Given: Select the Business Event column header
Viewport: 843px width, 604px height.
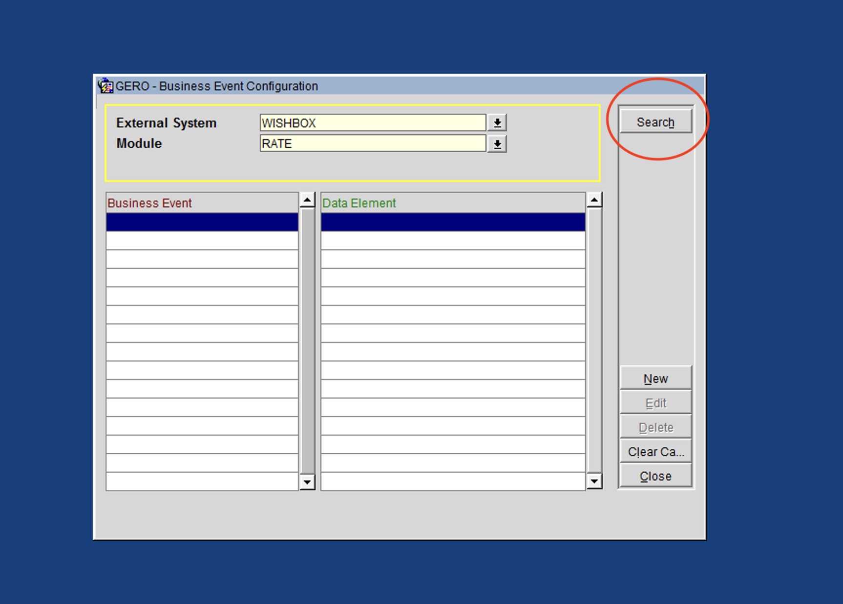Looking at the screenshot, I should tap(201, 203).
